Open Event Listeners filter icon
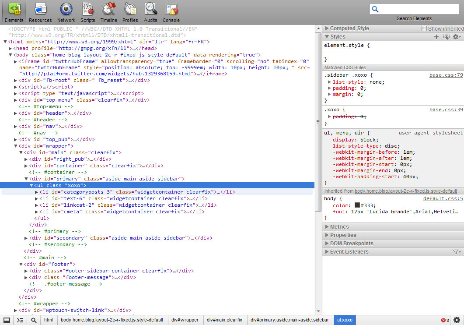This screenshot has height=325, width=464. pyautogui.click(x=457, y=252)
